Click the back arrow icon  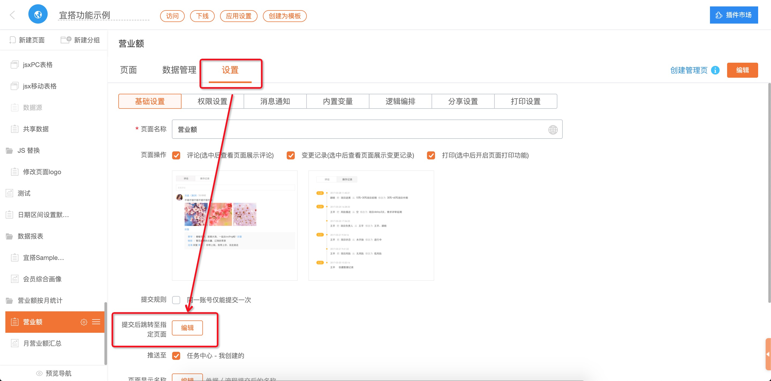[13, 15]
